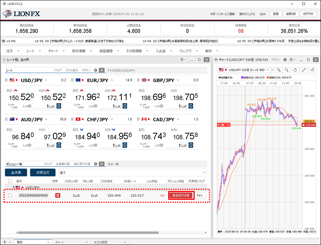The image size is (321, 245).
Task: Click the position list horizontal scrollbar
Action: (x=88, y=232)
